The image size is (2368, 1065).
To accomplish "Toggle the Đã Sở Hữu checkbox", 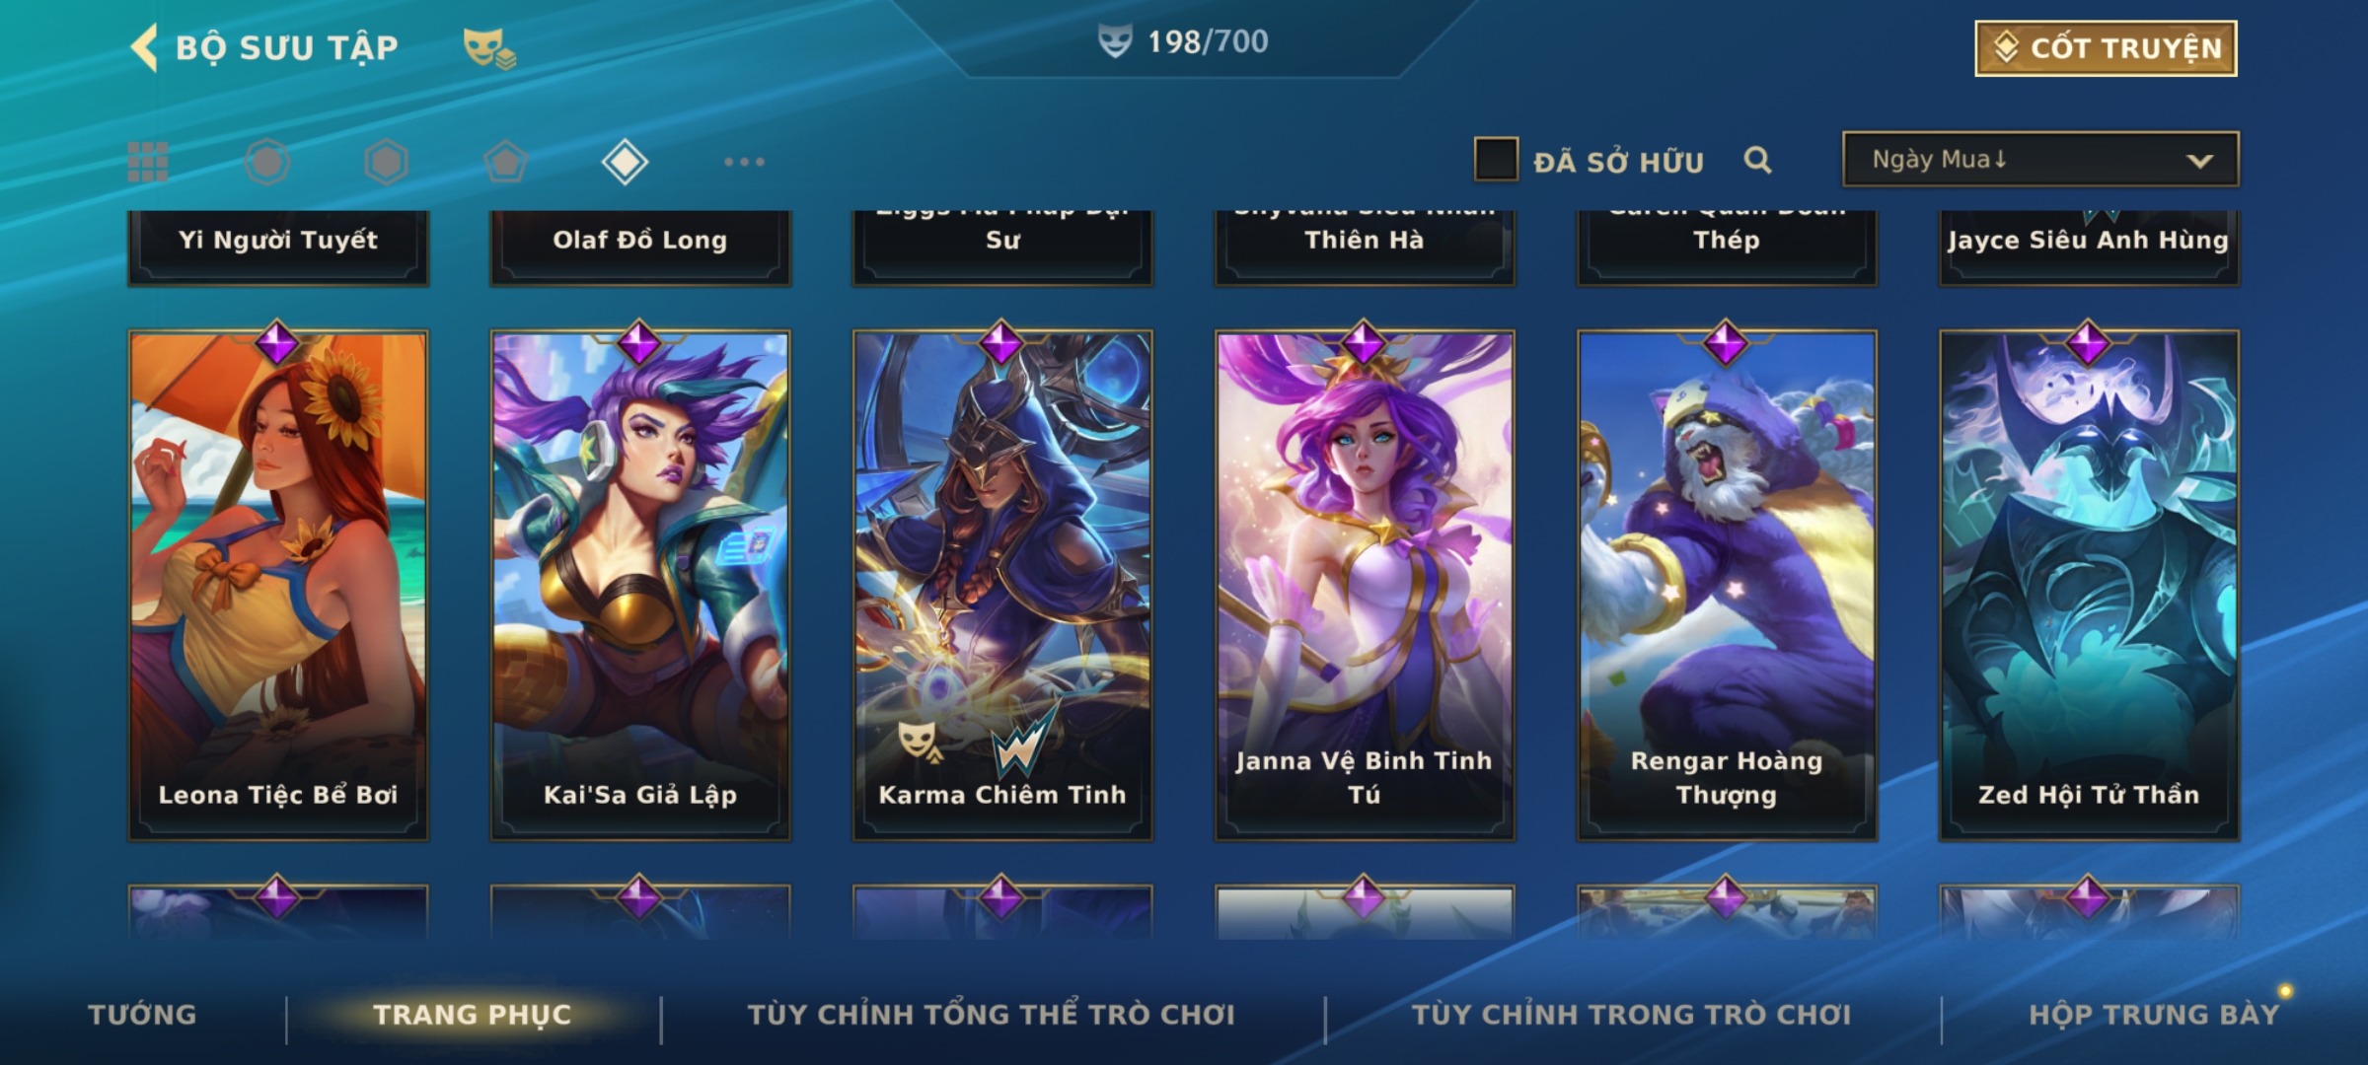I will click(1496, 160).
